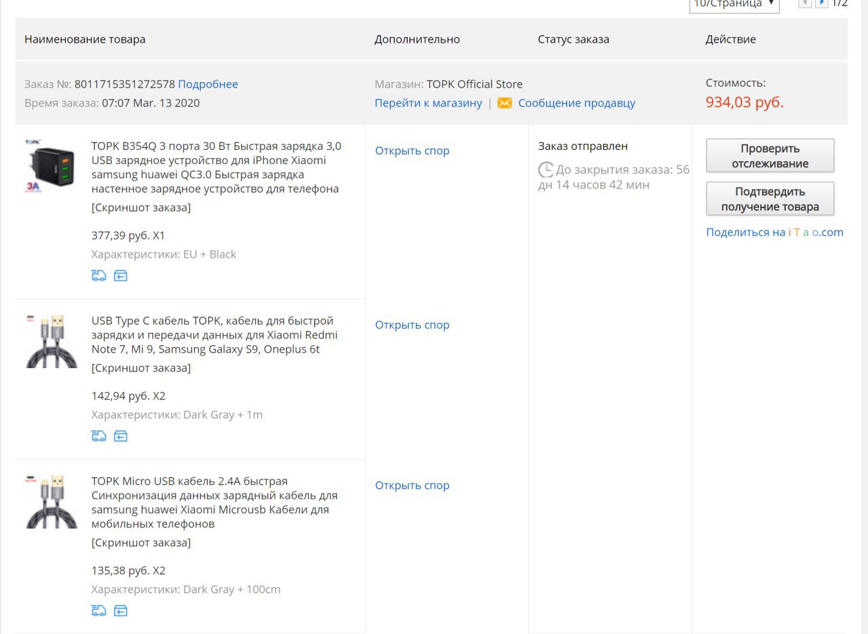
Task: Click Подтвердить получение товара button
Action: 770,199
